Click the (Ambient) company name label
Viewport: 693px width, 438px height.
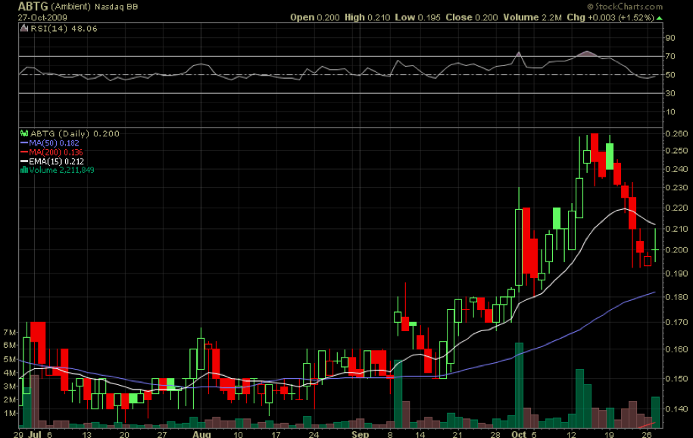[70, 7]
